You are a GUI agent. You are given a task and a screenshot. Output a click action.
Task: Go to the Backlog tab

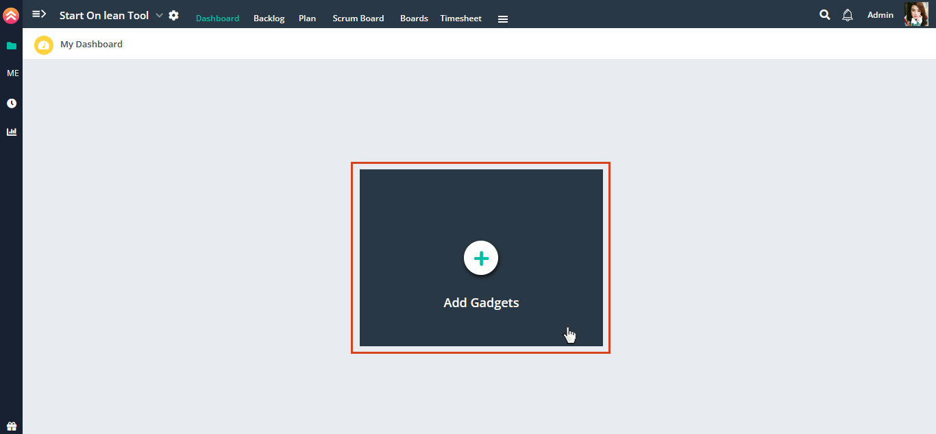(x=269, y=19)
